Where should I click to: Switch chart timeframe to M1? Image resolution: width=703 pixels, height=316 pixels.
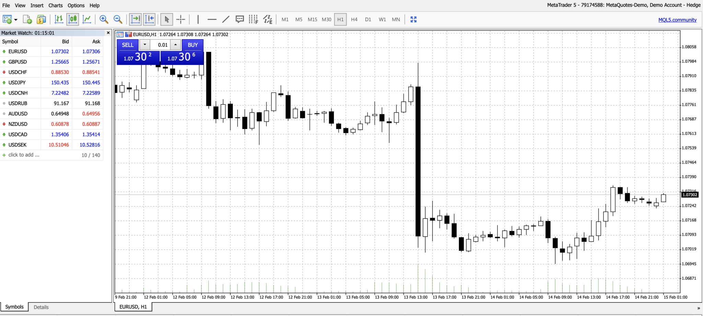click(285, 20)
